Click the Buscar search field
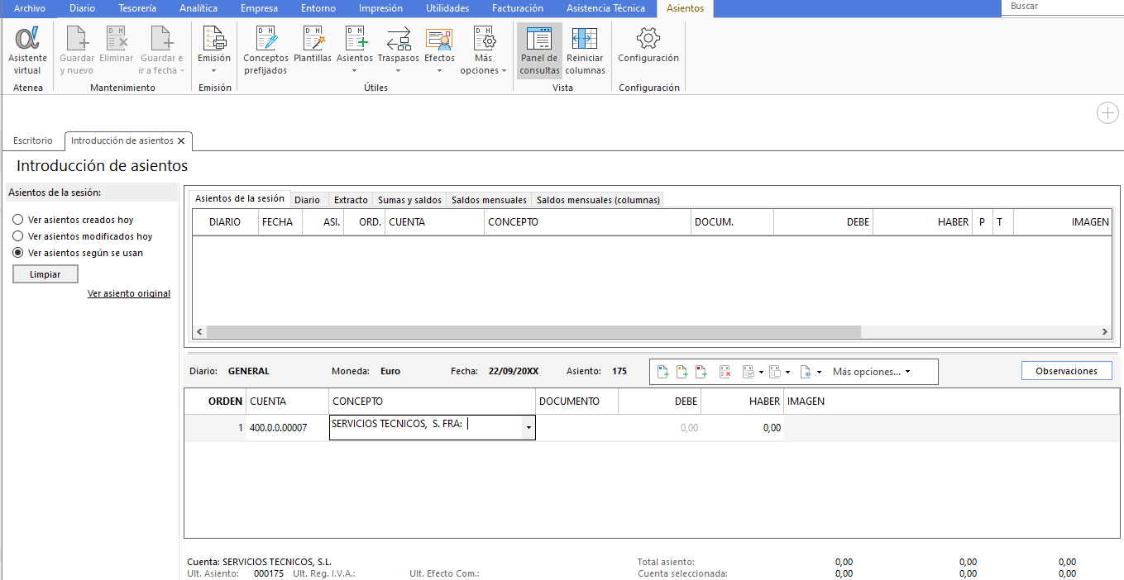 [1062, 7]
